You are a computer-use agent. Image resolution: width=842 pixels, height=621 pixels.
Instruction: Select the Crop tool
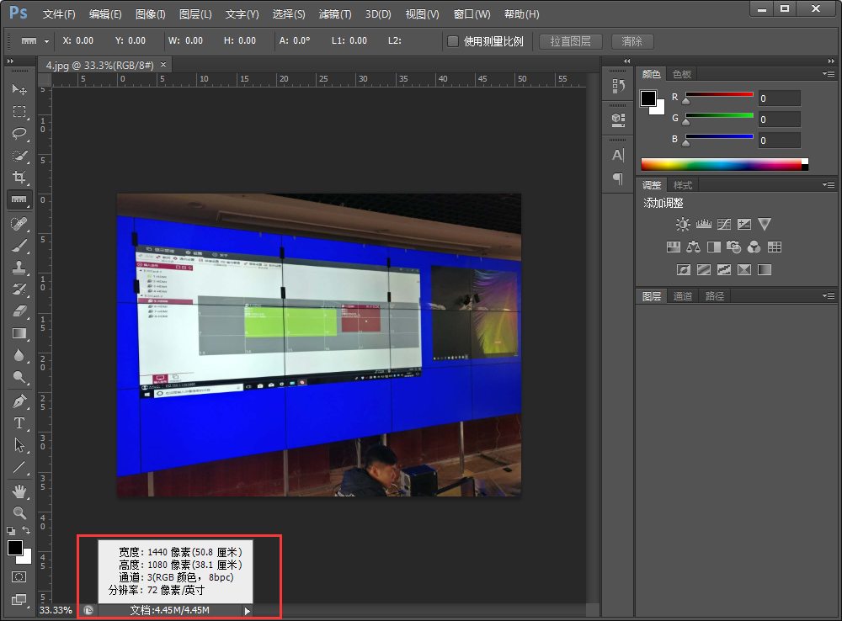pos(20,172)
